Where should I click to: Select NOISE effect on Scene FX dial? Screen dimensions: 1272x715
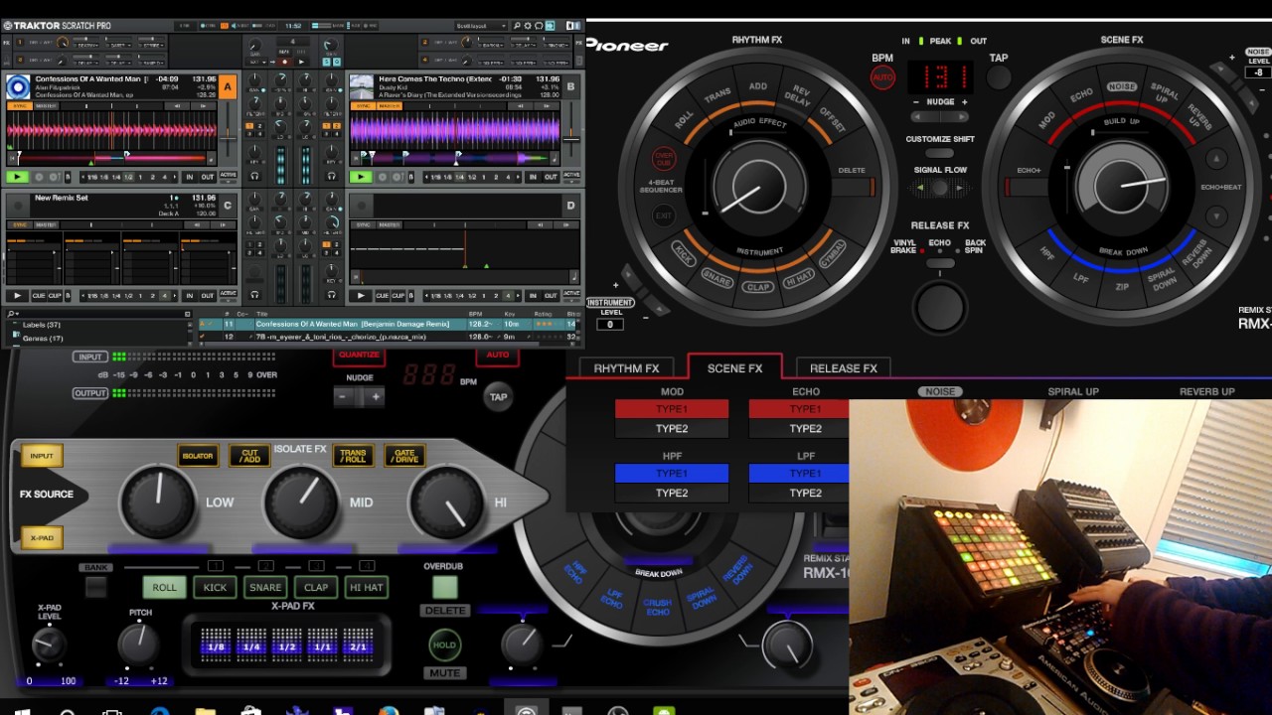coord(1122,86)
